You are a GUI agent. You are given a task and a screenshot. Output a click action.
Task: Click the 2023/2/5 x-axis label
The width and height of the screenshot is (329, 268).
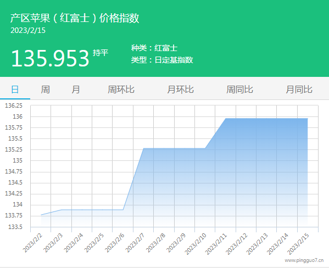pyautogui.click(x=94, y=243)
